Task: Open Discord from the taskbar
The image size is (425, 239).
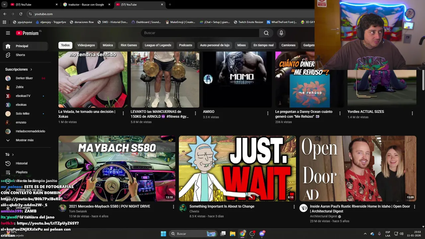Action: pos(262,234)
